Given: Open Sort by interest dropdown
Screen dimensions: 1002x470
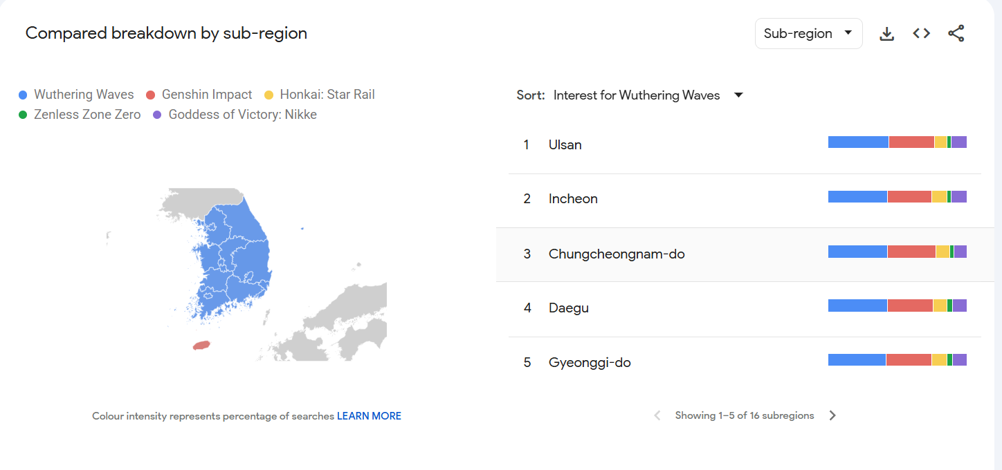Looking at the screenshot, I should (x=637, y=95).
